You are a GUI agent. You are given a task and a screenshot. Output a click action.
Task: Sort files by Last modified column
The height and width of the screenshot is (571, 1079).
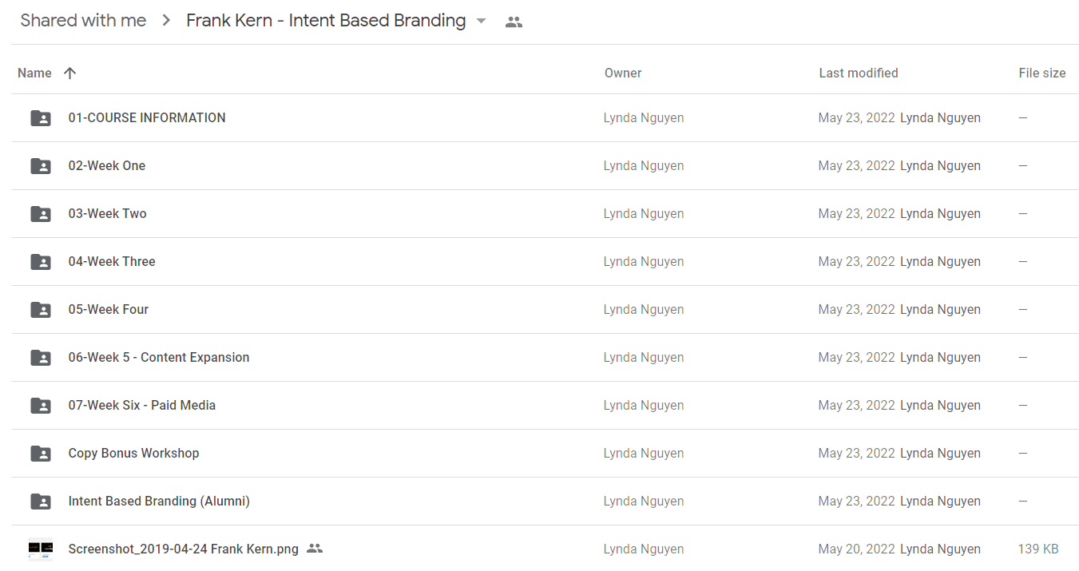859,73
